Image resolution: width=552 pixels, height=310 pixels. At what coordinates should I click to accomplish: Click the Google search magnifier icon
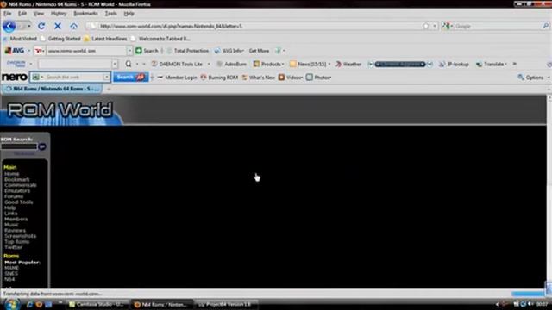point(545,26)
